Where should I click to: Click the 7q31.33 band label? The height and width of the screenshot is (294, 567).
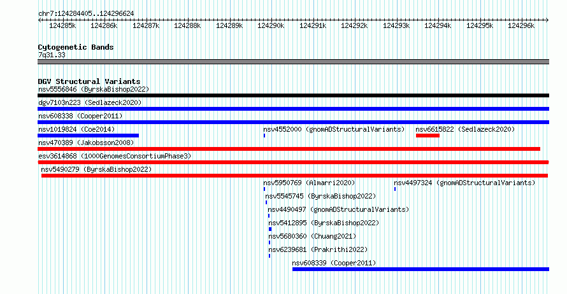tap(52, 55)
